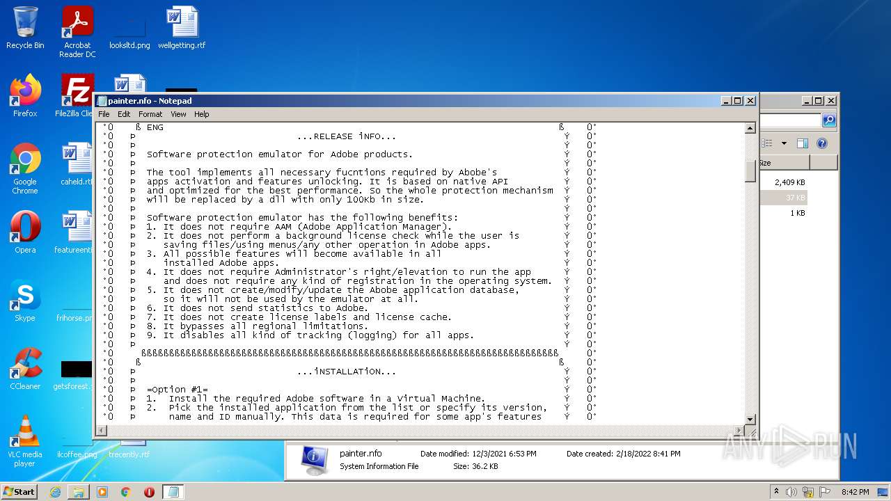Select the caheld.rtf desktop file

point(77,165)
